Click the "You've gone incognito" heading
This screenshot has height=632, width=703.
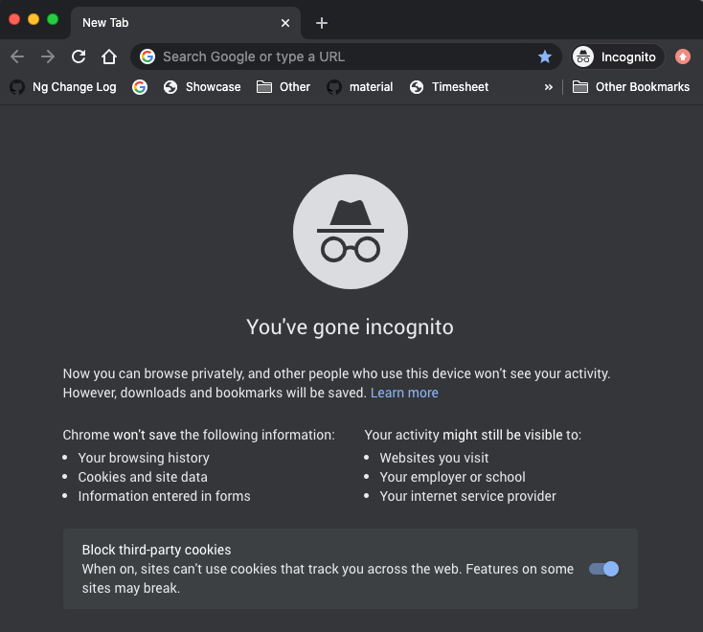pos(350,327)
